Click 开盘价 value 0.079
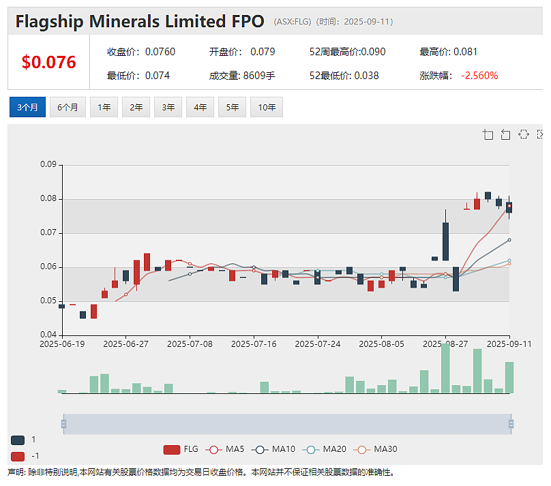551x486 pixels. [263, 52]
